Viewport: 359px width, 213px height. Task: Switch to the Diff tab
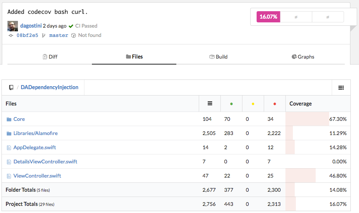[50, 57]
